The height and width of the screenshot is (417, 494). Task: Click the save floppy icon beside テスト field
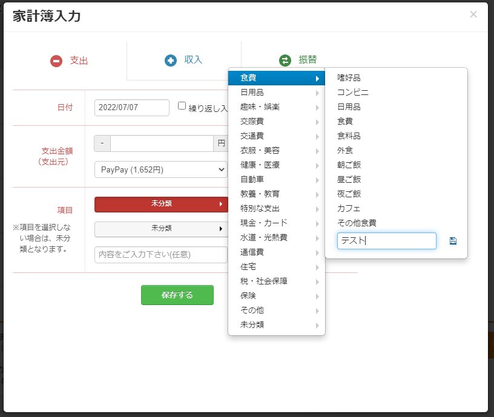[x=453, y=241]
